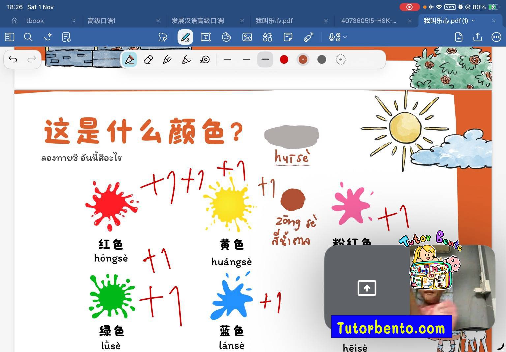This screenshot has height=352, width=506.
Task: Toggle the sidebar panel open
Action: tap(9, 37)
